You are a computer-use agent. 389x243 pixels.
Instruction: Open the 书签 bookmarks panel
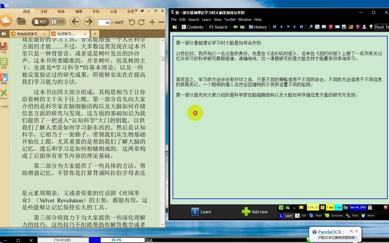pyautogui.click(x=4, y=48)
